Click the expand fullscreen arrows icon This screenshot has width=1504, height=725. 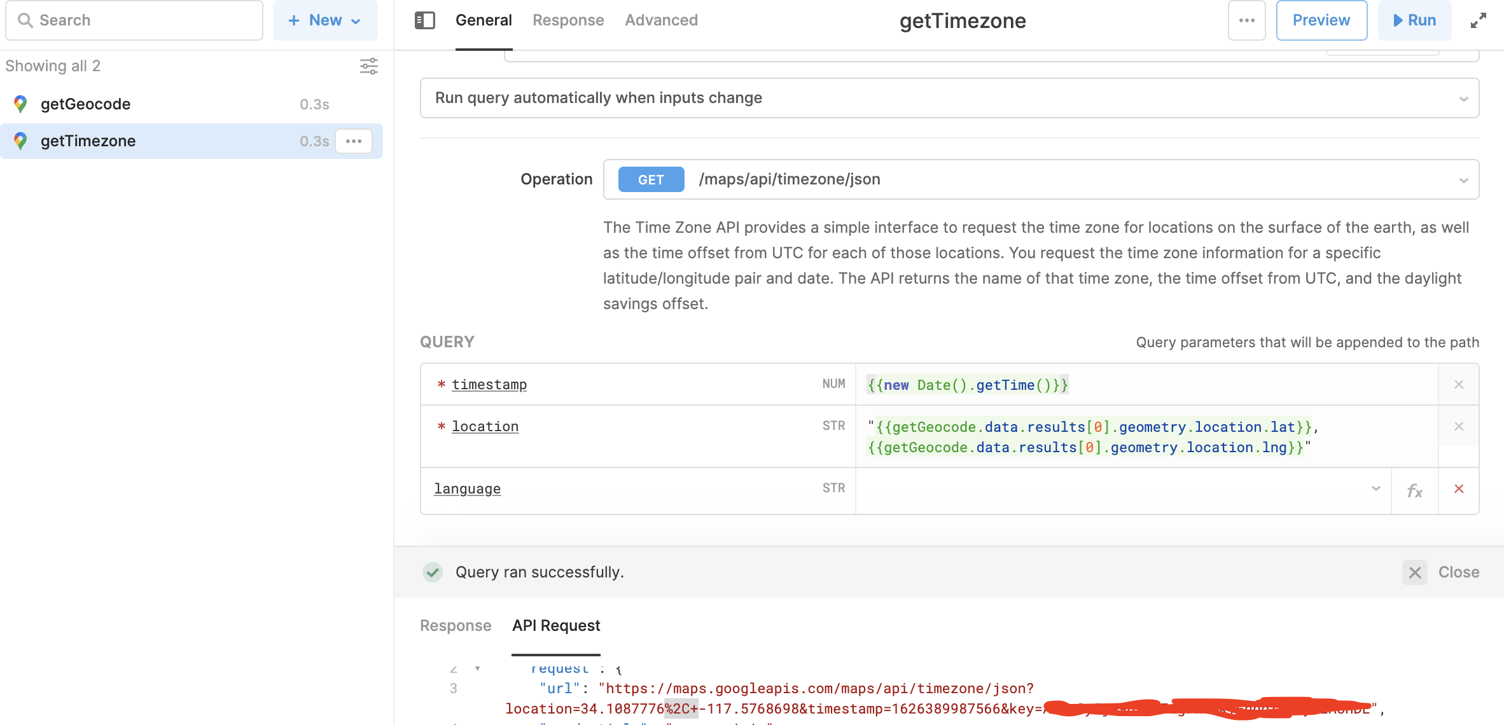pyautogui.click(x=1478, y=20)
